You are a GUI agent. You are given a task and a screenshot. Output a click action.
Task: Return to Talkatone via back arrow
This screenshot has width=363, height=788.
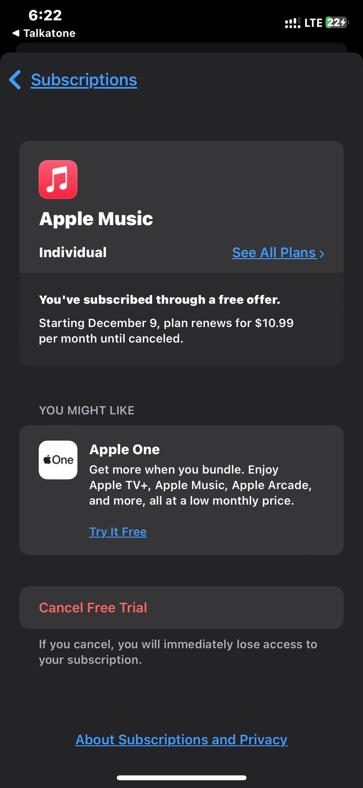click(15, 33)
